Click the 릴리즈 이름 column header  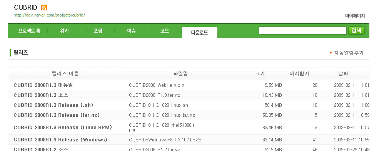[65, 74]
